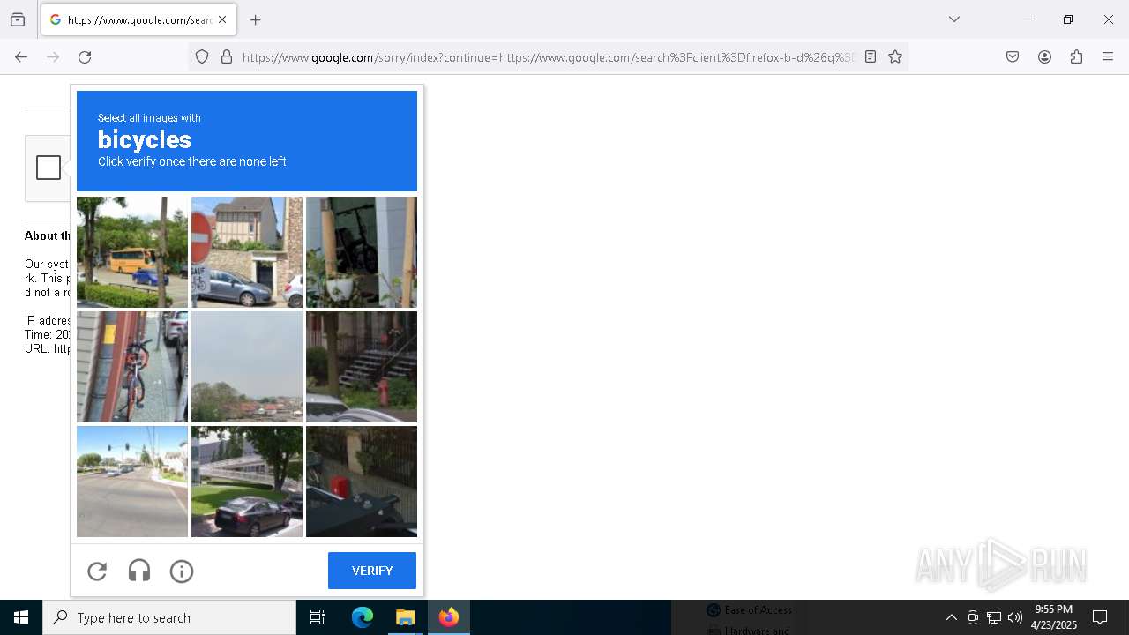The width and height of the screenshot is (1129, 635).
Task: Open File Explorer from taskbar
Action: (x=405, y=617)
